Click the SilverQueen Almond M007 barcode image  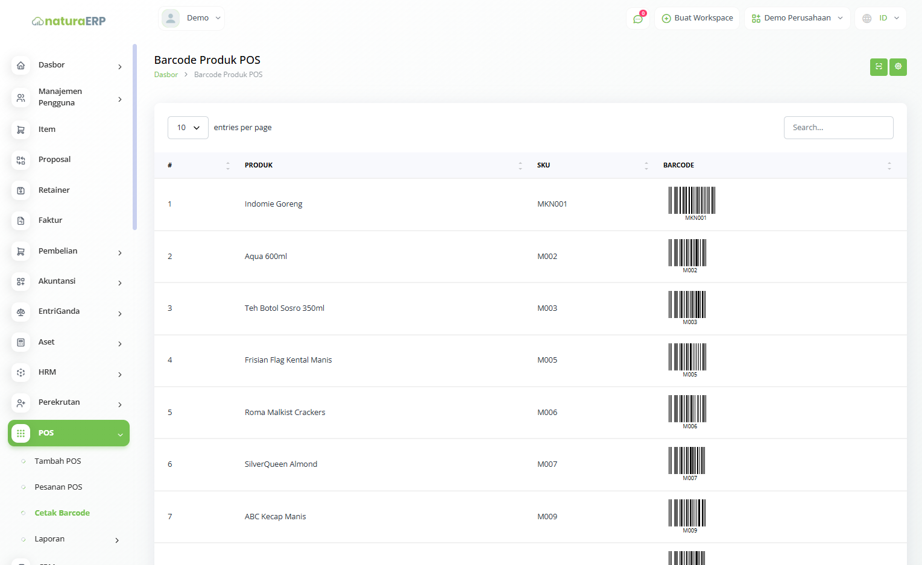pyautogui.click(x=687, y=464)
